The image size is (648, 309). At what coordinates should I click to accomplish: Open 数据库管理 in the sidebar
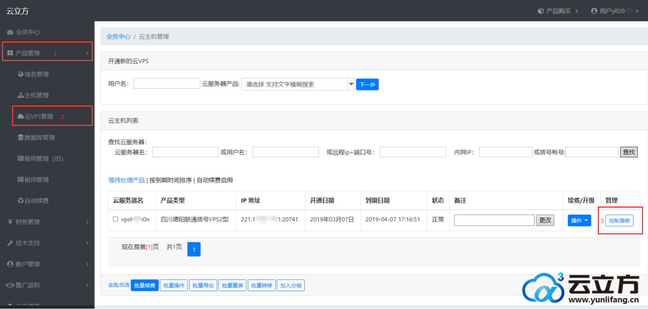40,138
